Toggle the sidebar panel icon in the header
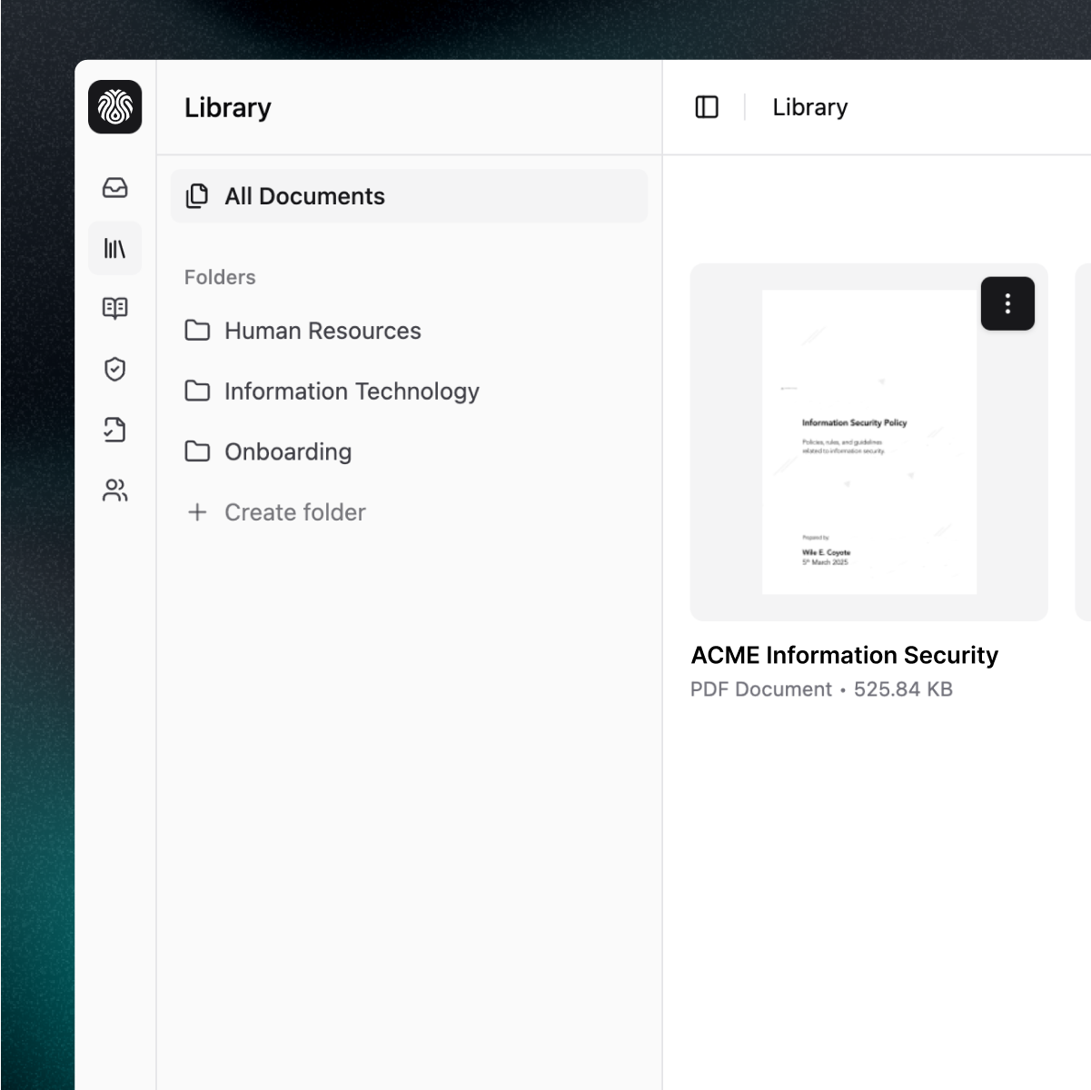This screenshot has height=1090, width=1091. click(x=707, y=107)
